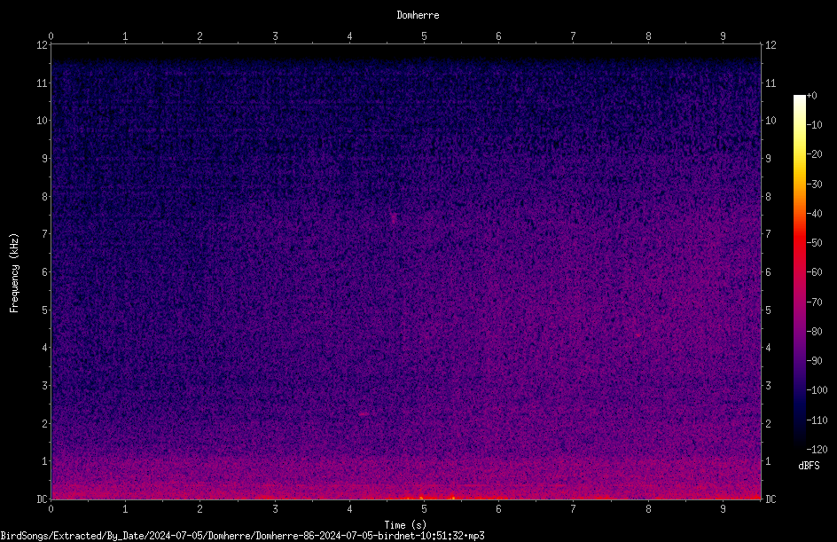Click the -80 value on color scale

pos(814,331)
